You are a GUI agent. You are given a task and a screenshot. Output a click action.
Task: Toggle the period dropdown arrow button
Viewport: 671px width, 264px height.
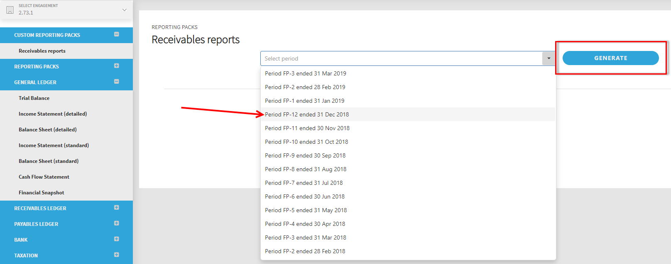tap(549, 58)
